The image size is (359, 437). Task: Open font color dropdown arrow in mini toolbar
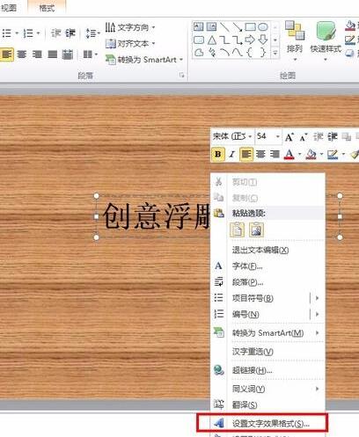coord(299,154)
